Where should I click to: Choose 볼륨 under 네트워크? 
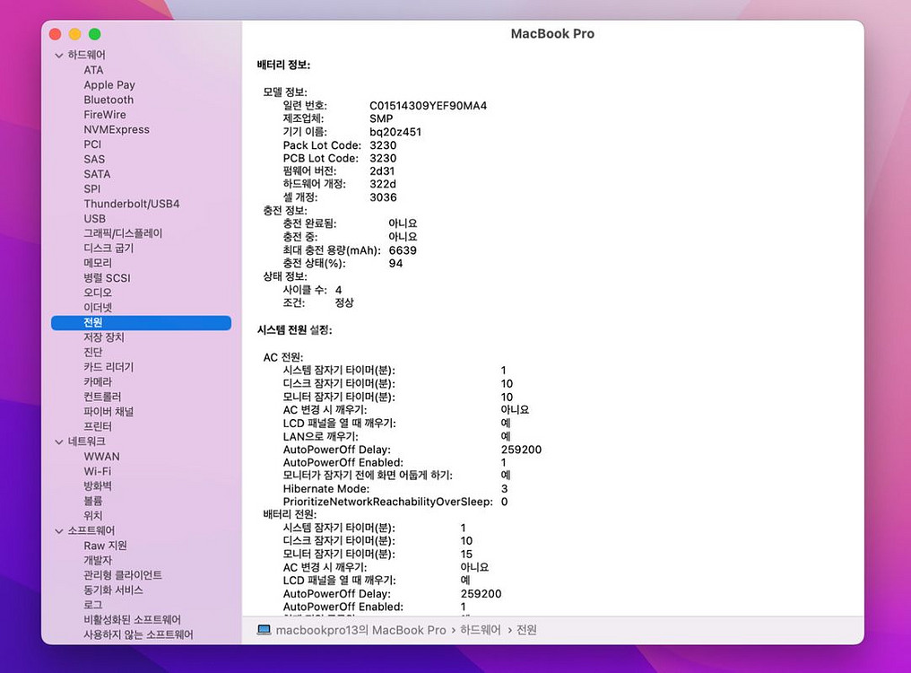[x=93, y=501]
